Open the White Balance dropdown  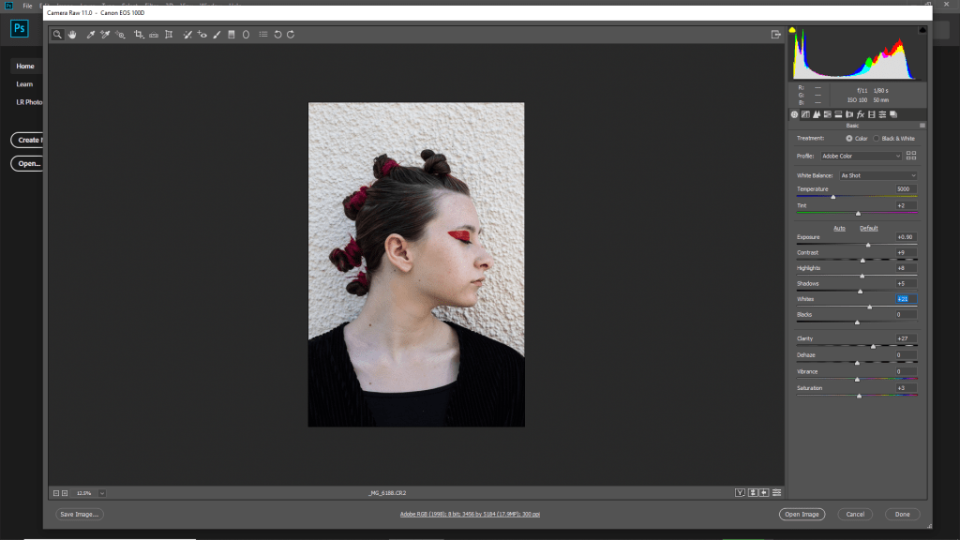[877, 175]
